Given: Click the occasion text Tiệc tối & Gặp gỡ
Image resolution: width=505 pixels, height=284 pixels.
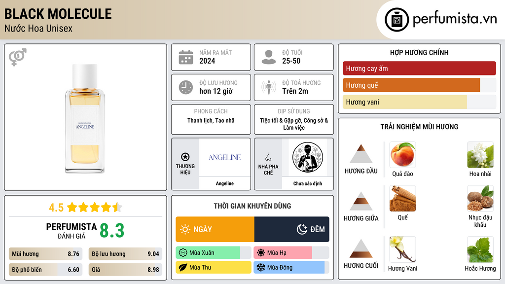Looking at the screenshot, I should (280, 120).
